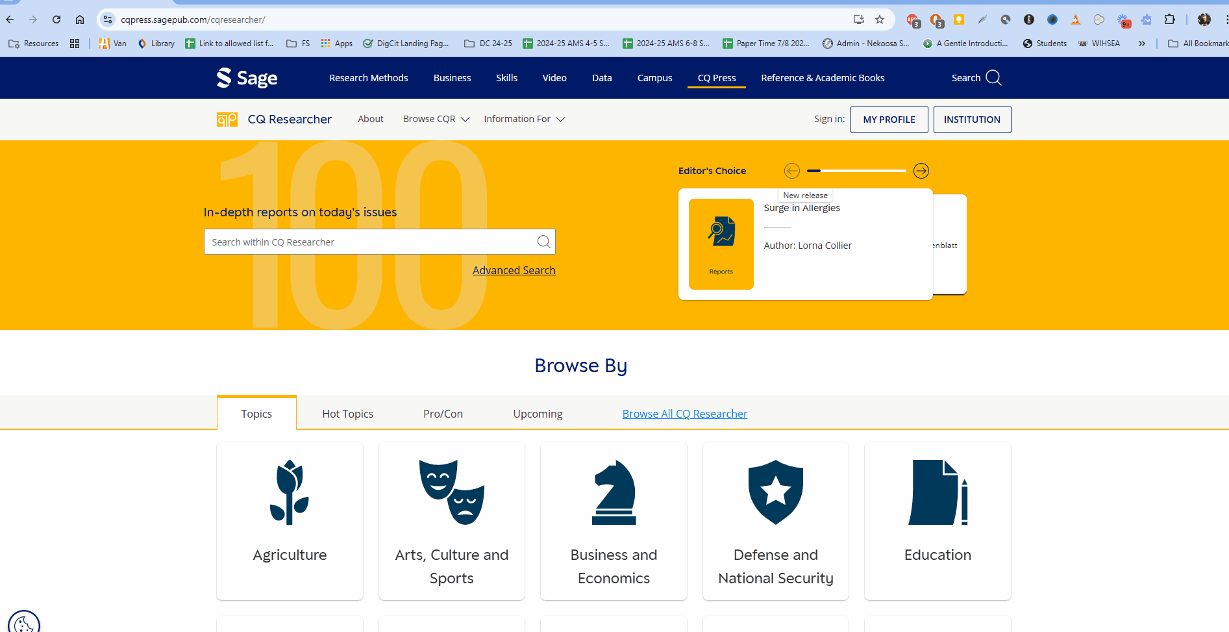Open Reference & Academic Books menu

[x=823, y=78]
